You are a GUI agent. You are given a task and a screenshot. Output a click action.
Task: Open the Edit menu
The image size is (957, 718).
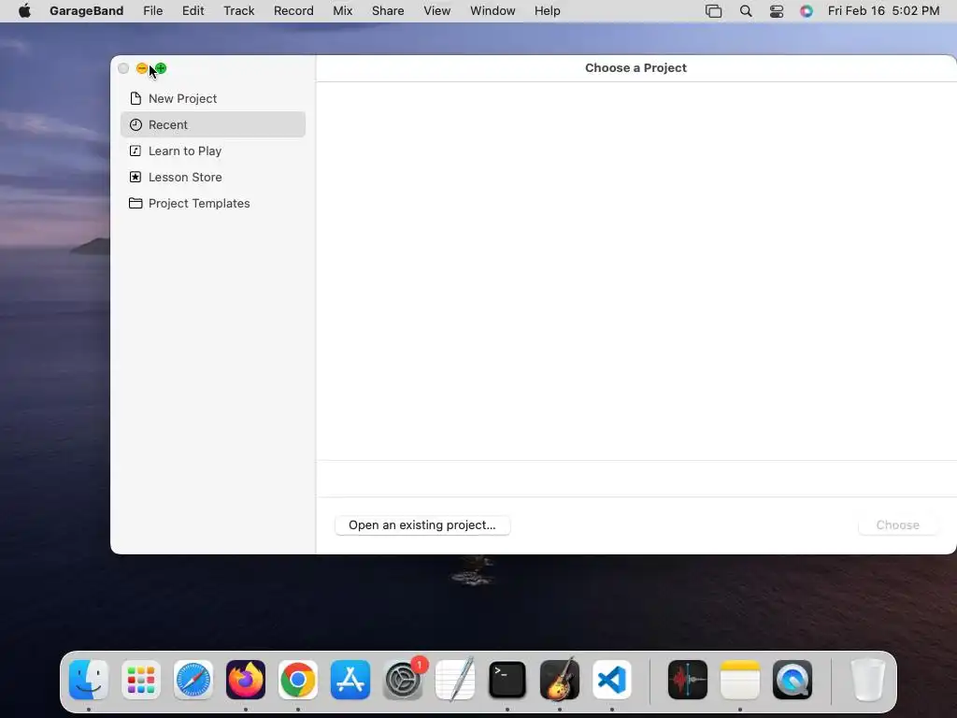point(193,11)
